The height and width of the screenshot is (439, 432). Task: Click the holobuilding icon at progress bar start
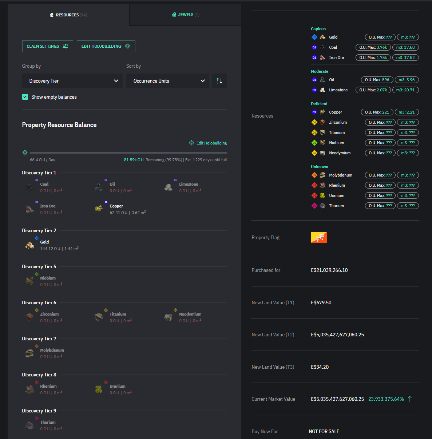tap(25, 153)
